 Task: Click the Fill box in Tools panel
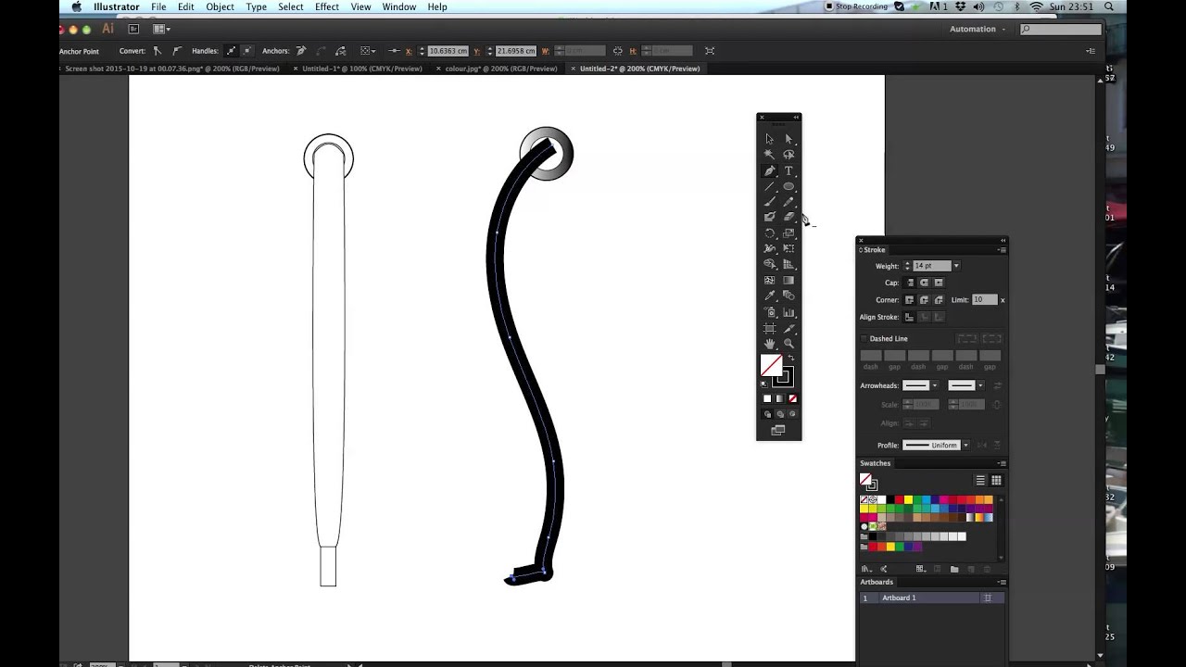coord(771,366)
